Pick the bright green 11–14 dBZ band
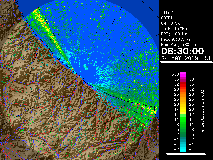The width and height of the screenshot is (213, 160). pos(183,119)
